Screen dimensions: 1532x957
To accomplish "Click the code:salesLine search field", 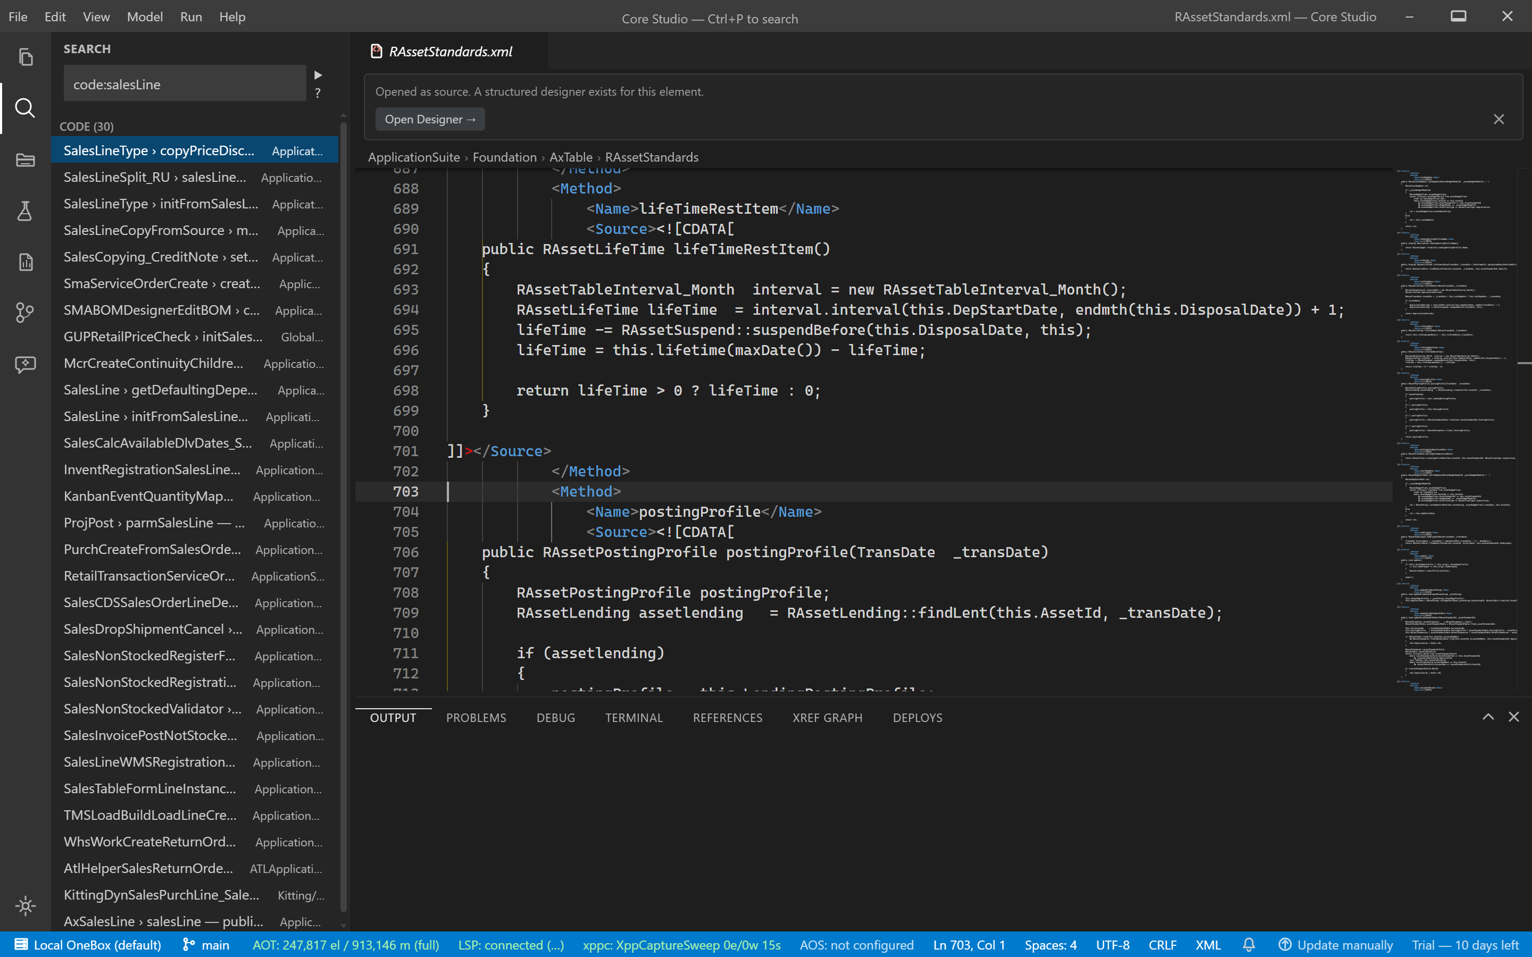I will click(x=185, y=84).
